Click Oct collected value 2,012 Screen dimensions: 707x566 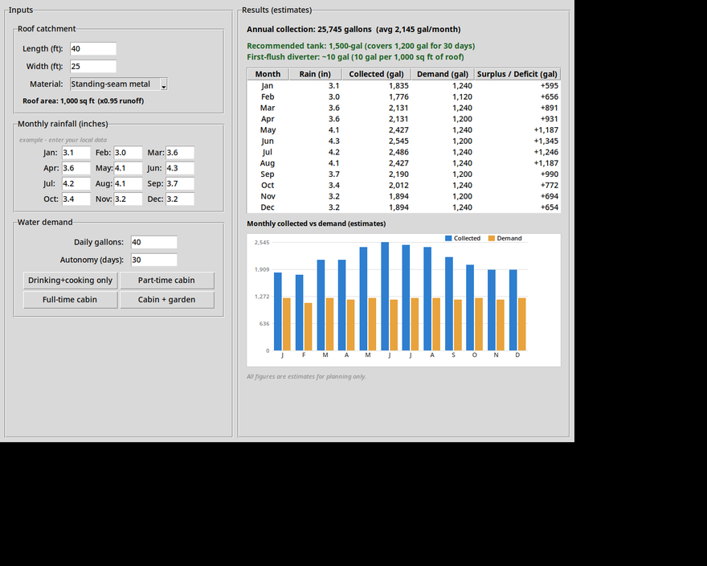[x=399, y=185]
